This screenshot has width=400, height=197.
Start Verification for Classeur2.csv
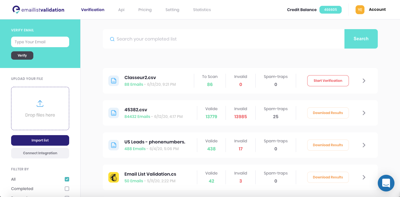[328, 80]
